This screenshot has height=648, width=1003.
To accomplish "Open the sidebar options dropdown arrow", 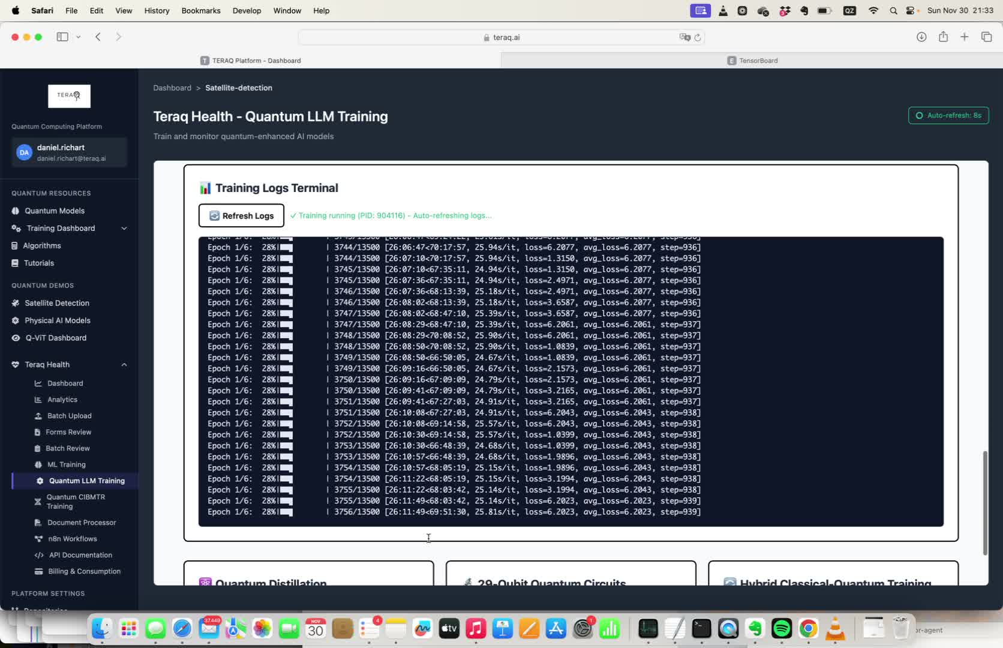I will pos(78,37).
